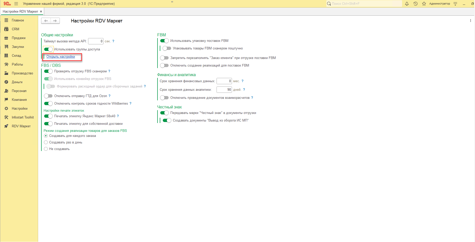Open the Продажи section menu
Viewport: 475px width, 242px height.
[19, 38]
